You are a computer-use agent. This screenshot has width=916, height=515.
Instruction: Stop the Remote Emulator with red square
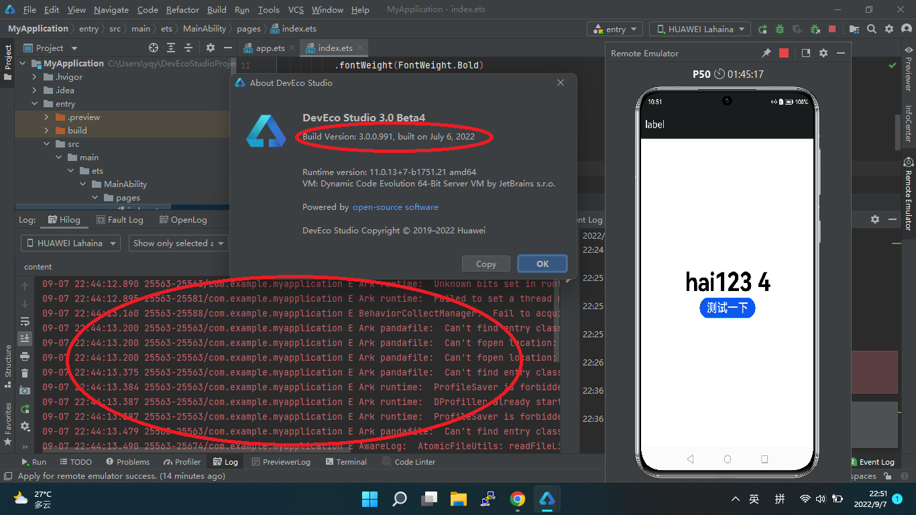click(x=784, y=53)
